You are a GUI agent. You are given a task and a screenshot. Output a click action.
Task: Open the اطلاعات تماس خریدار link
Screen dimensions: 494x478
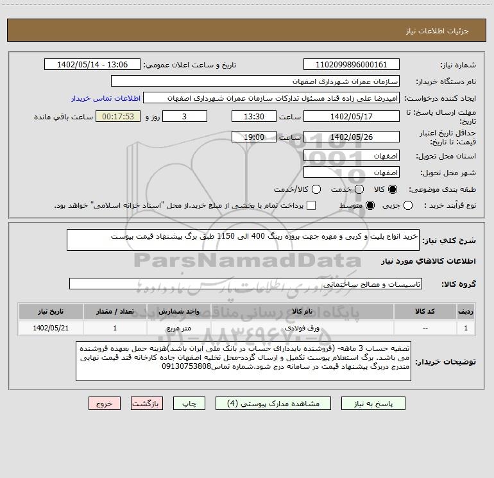(106, 98)
